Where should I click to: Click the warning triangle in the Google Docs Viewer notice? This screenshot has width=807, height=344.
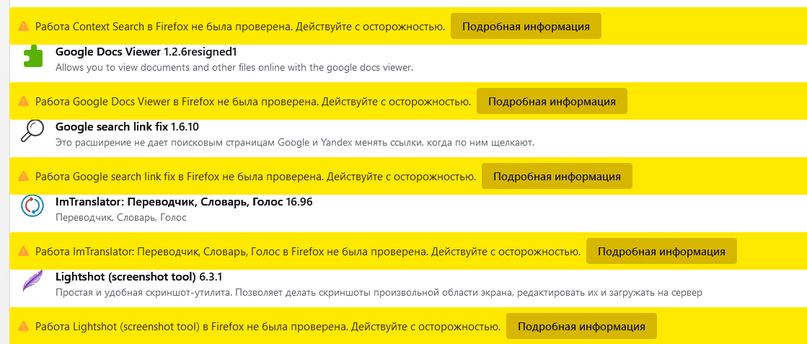point(23,102)
